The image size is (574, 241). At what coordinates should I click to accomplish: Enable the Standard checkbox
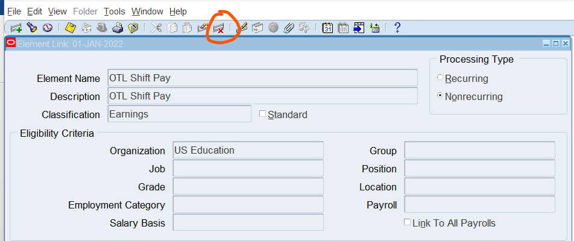[x=262, y=114]
